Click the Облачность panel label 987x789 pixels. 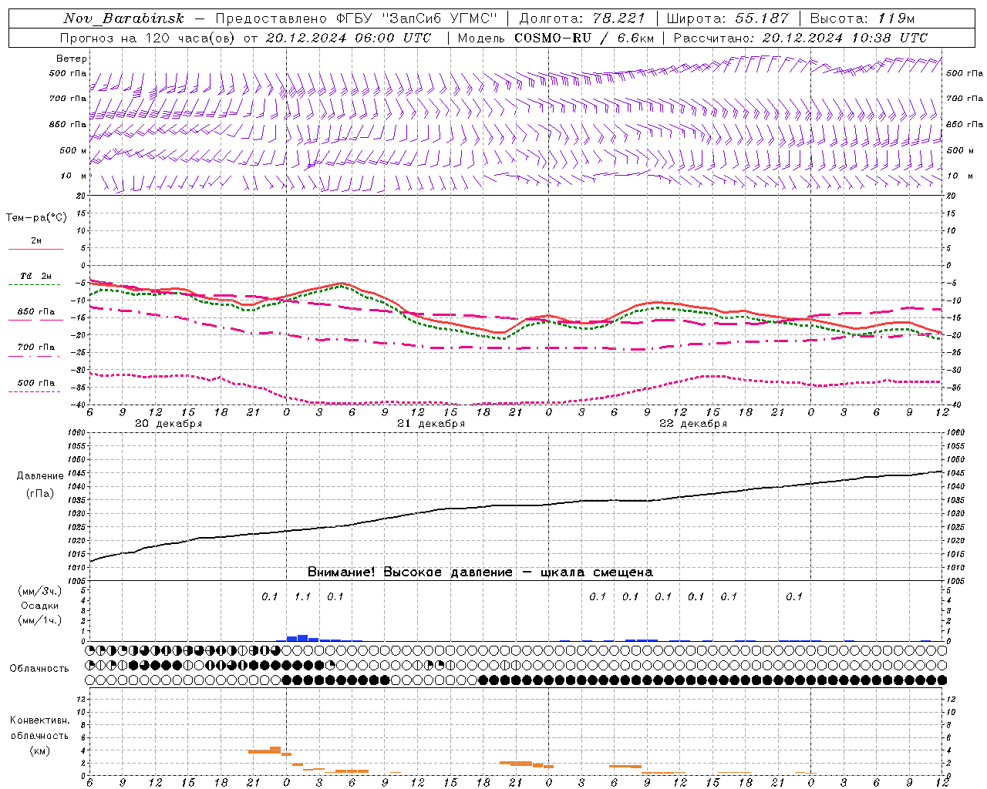[x=39, y=669]
